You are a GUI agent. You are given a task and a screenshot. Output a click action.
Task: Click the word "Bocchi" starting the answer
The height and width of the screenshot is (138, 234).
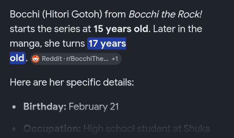pyautogui.click(x=25, y=14)
